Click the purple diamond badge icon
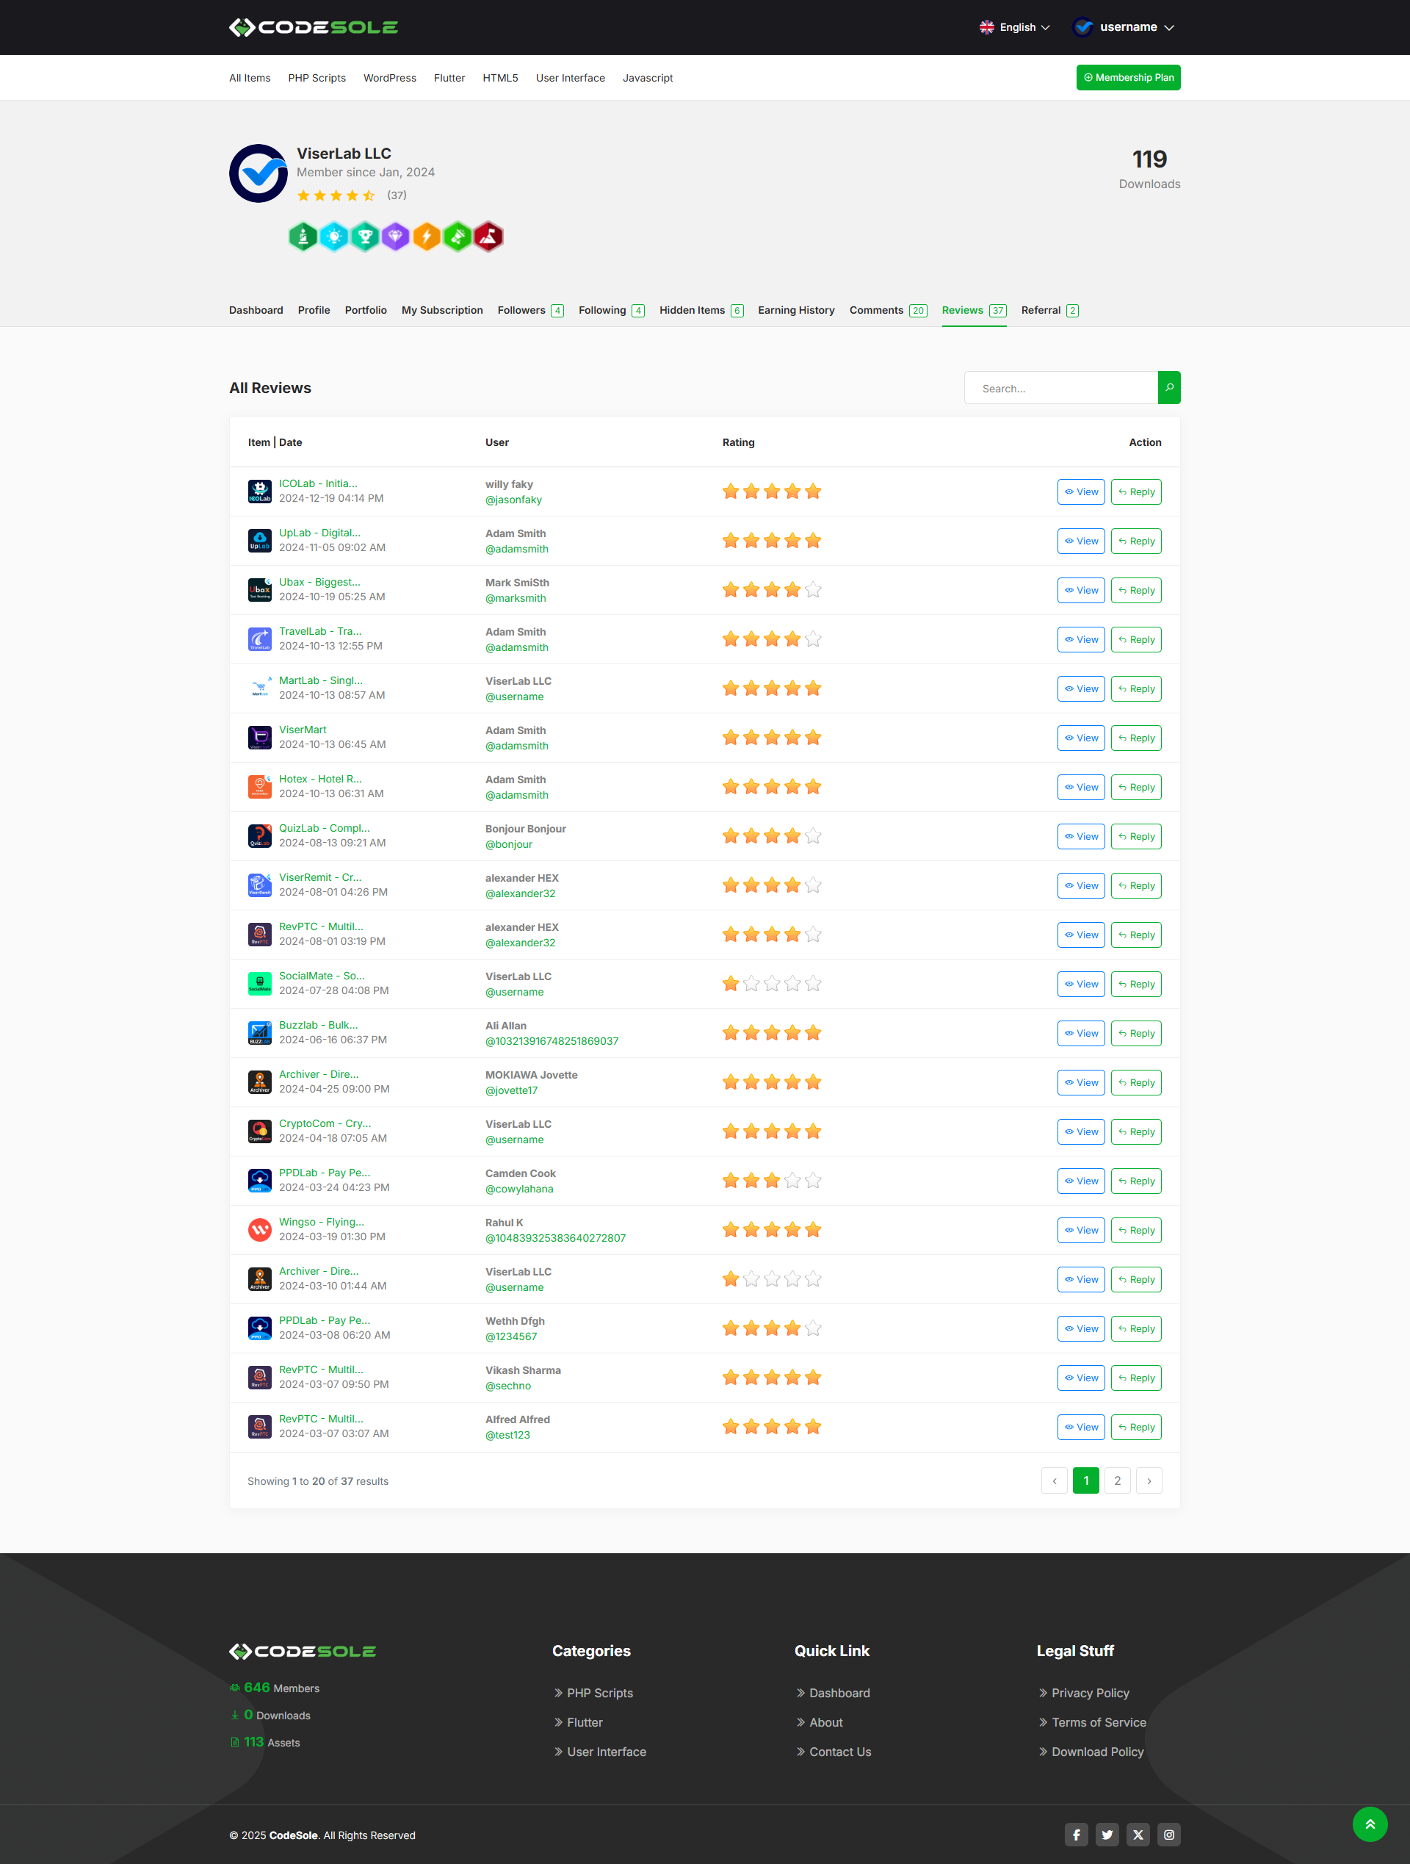The width and height of the screenshot is (1410, 1864). coord(395,237)
